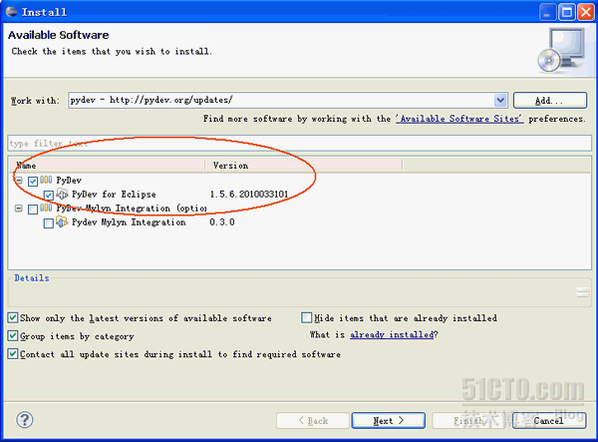Click the Next > button
Image resolution: width=598 pixels, height=442 pixels.
click(389, 421)
